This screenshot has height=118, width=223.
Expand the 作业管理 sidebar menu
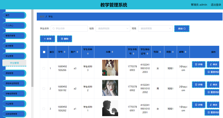[x=14, y=104]
